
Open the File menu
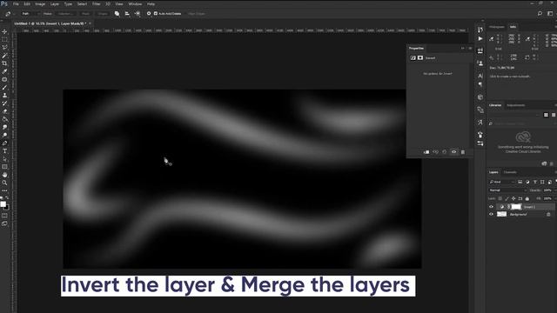coord(16,3)
